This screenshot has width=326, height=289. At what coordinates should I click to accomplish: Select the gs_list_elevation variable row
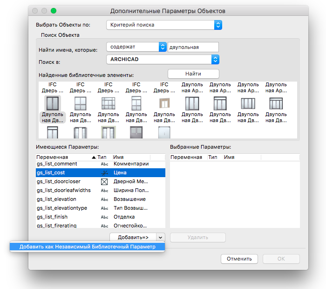[x=101, y=200]
